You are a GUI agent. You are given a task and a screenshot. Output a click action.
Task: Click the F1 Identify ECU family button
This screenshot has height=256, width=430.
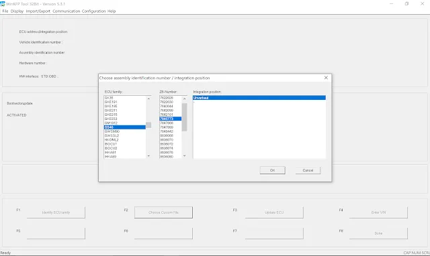pyautogui.click(x=56, y=212)
